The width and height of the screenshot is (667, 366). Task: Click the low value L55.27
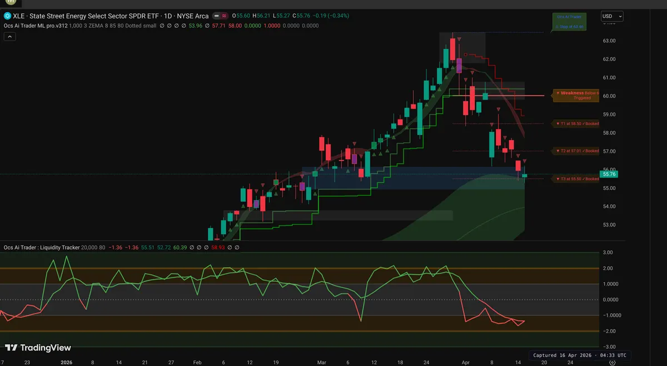tap(281, 16)
